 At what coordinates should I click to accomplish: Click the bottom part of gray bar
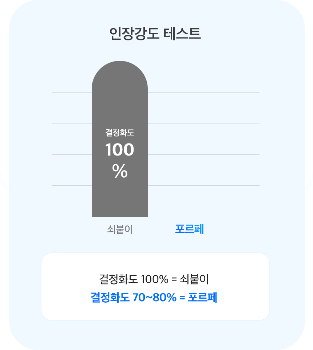120,201
